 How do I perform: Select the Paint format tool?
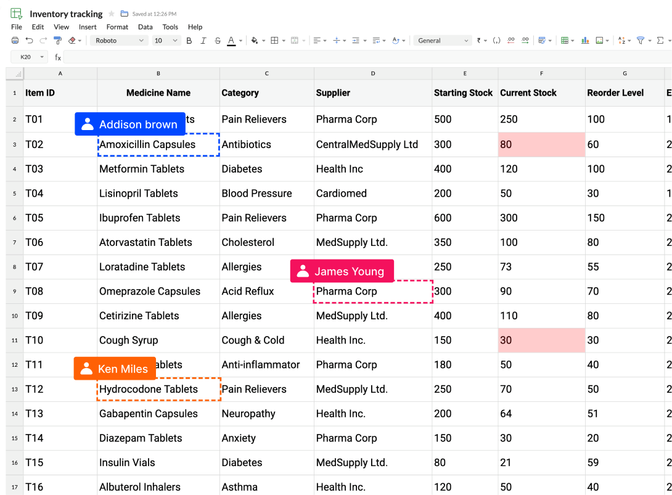58,40
